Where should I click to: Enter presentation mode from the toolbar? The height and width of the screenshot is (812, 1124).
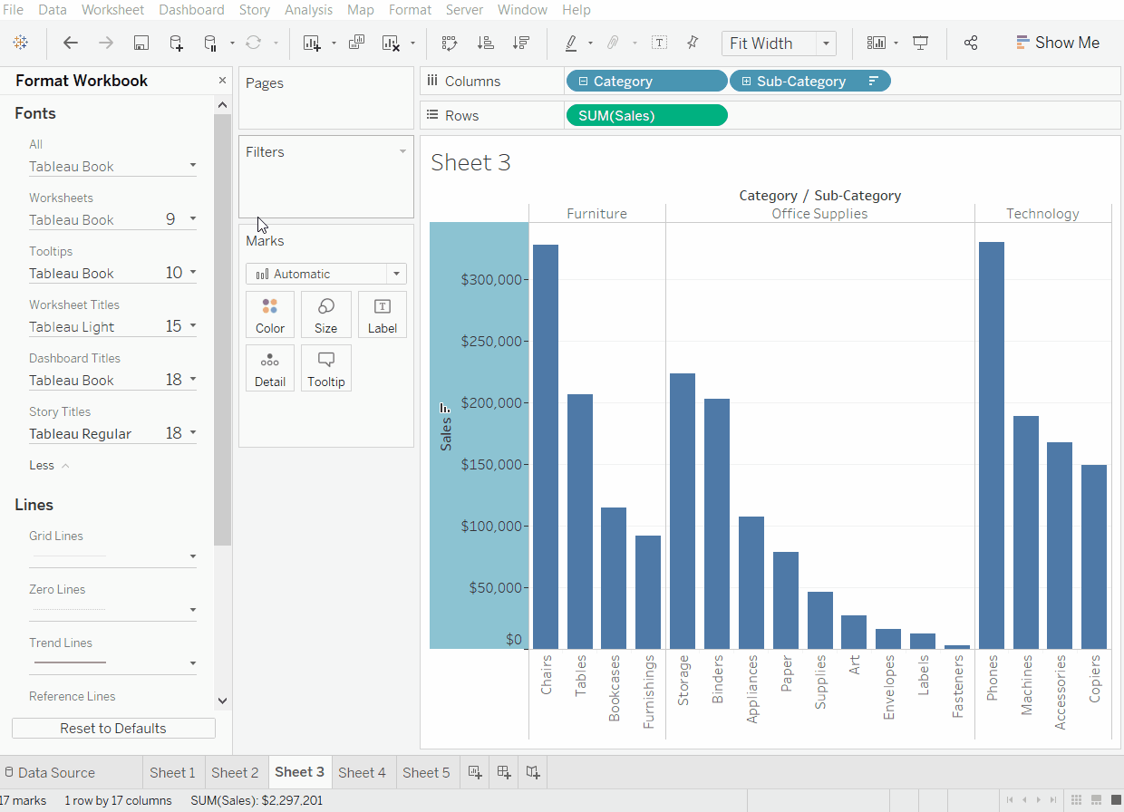[921, 43]
